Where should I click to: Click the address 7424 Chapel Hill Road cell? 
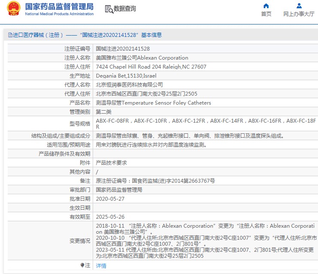206,66
